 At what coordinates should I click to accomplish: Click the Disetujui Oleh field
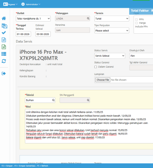141,56
